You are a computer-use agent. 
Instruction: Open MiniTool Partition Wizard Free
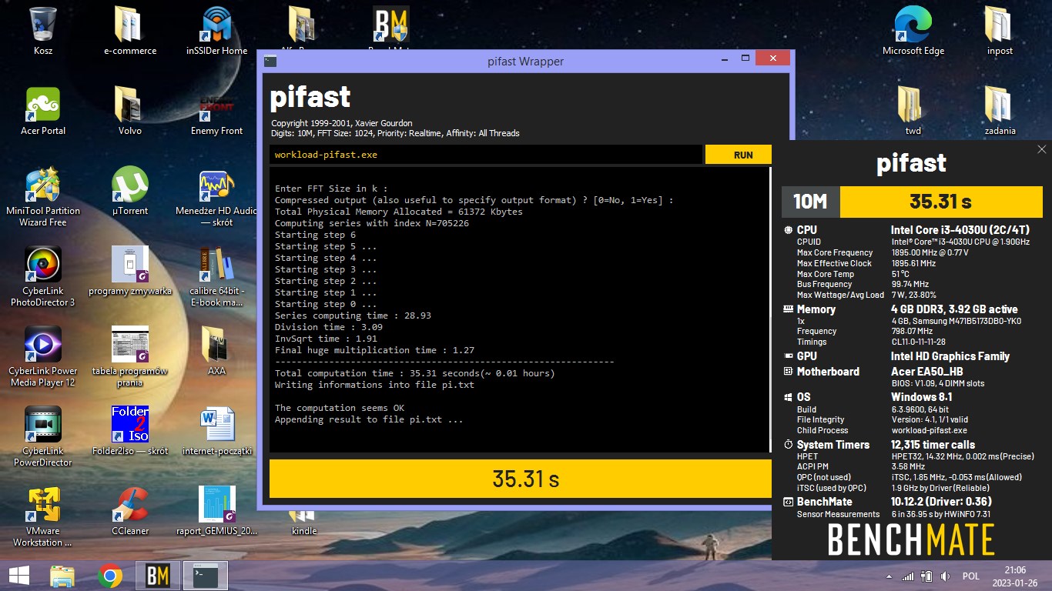pyautogui.click(x=43, y=197)
